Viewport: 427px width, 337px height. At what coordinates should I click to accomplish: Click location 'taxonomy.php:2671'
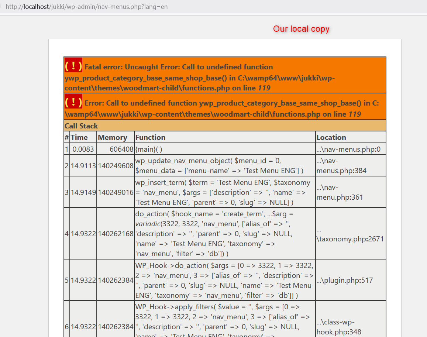351,234
